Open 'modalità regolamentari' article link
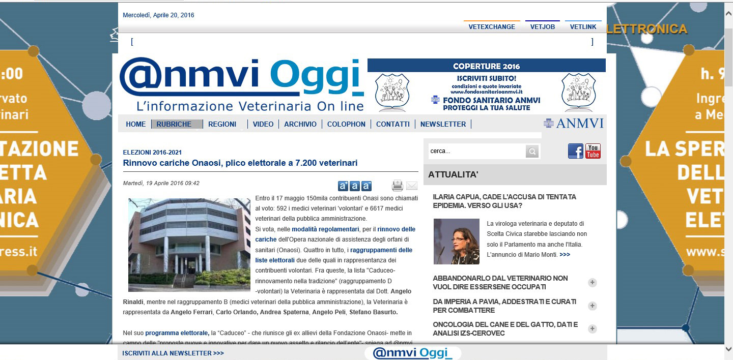This screenshot has height=360, width=733. [x=325, y=229]
